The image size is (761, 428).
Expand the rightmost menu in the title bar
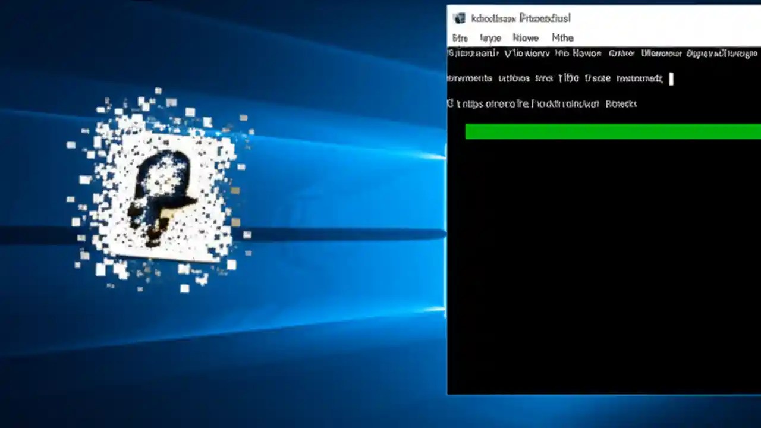[x=562, y=37]
